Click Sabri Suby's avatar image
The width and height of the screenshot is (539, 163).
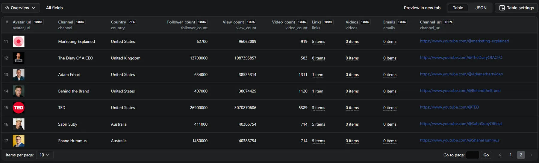(19, 124)
